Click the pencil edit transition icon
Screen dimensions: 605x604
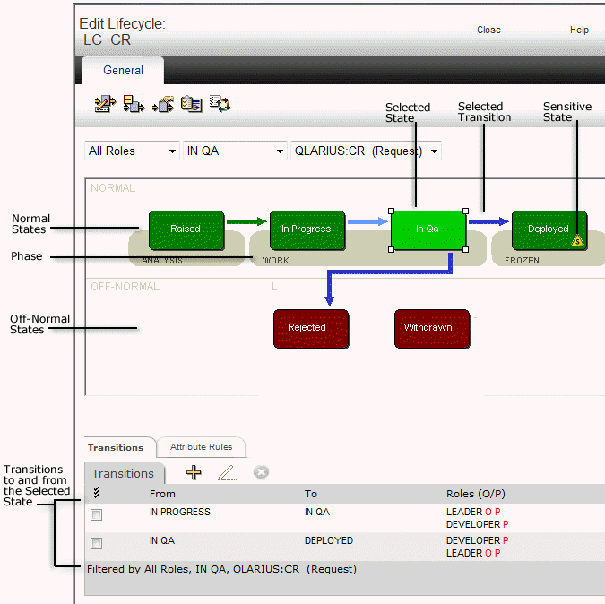coord(227,473)
